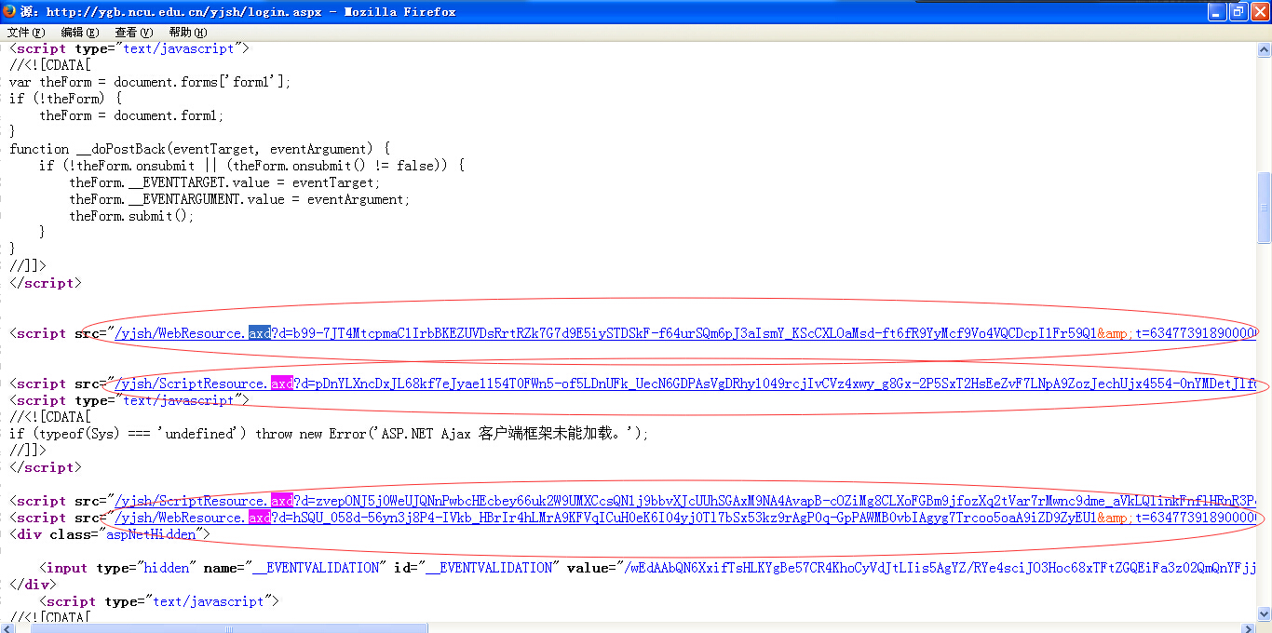The image size is (1272, 633).
Task: Minimize the Firefox source window
Action: [x=1217, y=11]
